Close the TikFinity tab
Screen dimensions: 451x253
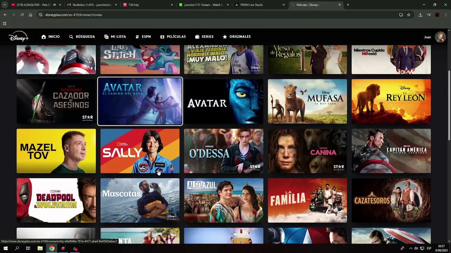(x=172, y=5)
